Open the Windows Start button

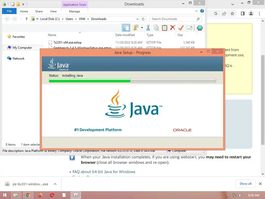point(5,195)
